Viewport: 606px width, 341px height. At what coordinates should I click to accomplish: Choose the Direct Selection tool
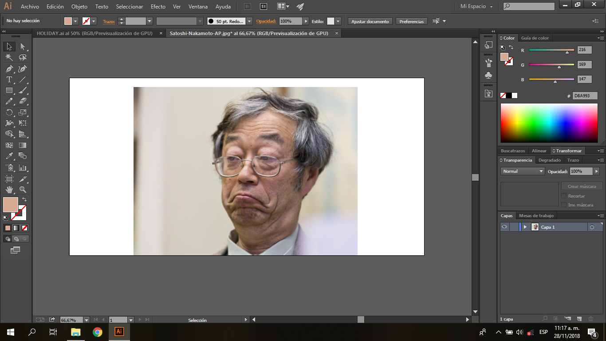(23, 47)
